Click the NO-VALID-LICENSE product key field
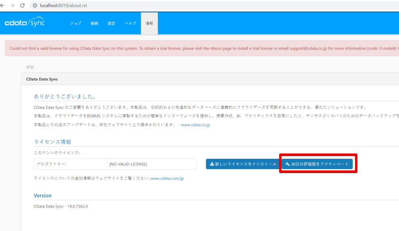399x231 pixels. click(152, 164)
